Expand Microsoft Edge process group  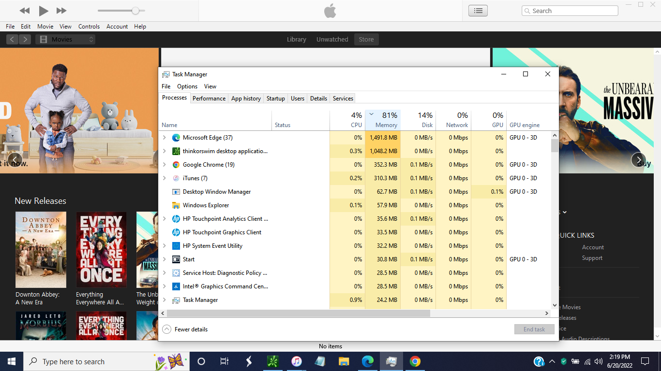pos(165,138)
